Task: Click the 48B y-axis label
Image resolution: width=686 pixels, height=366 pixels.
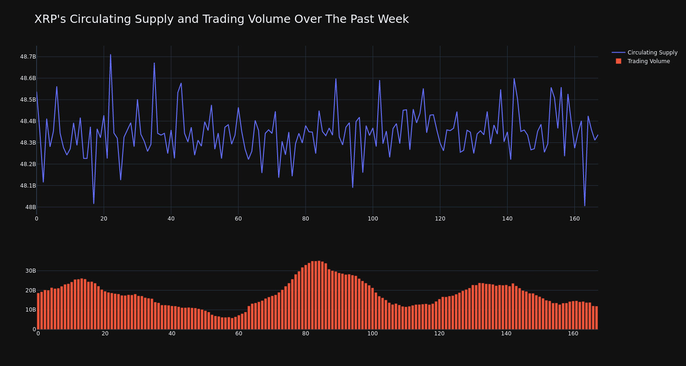Action: tap(31, 207)
